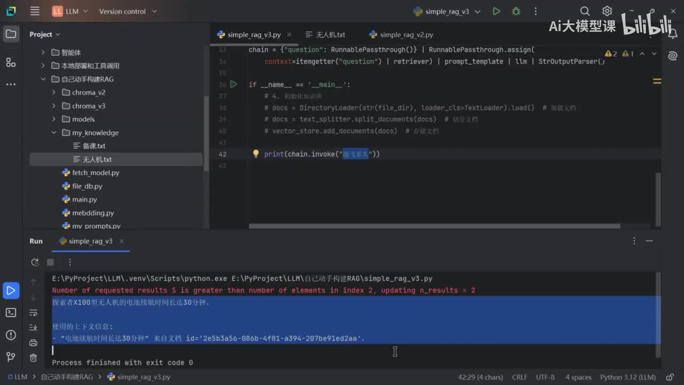
Task: Collapse the 自己动手构建RAG folder
Action: 43,79
